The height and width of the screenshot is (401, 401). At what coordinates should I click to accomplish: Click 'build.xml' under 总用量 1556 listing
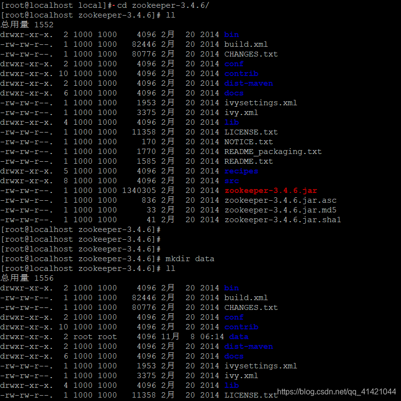pyautogui.click(x=246, y=298)
